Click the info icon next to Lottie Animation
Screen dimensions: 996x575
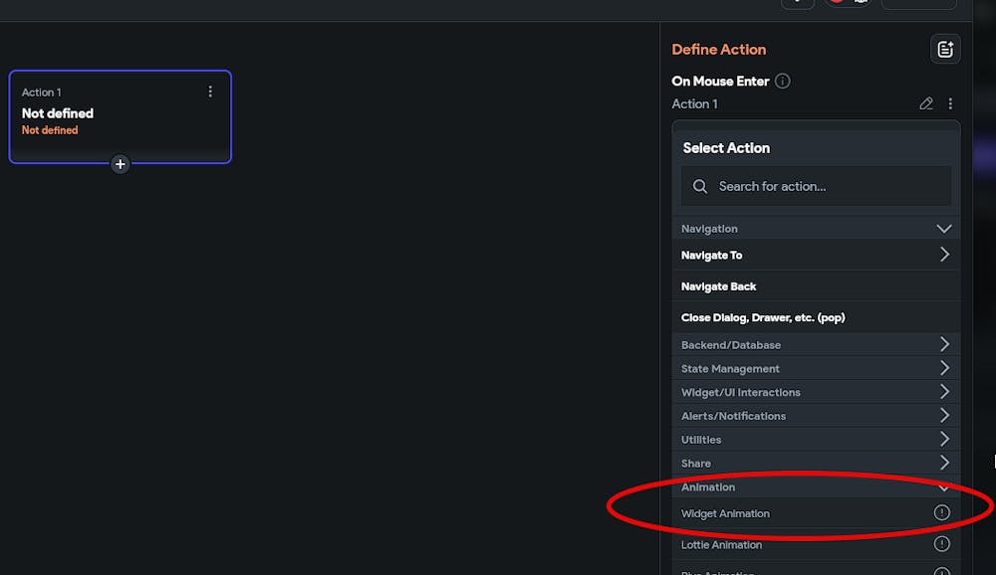coord(942,544)
